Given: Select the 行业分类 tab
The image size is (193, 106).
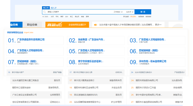Looking at the screenshot, I should [x=13, y=25].
